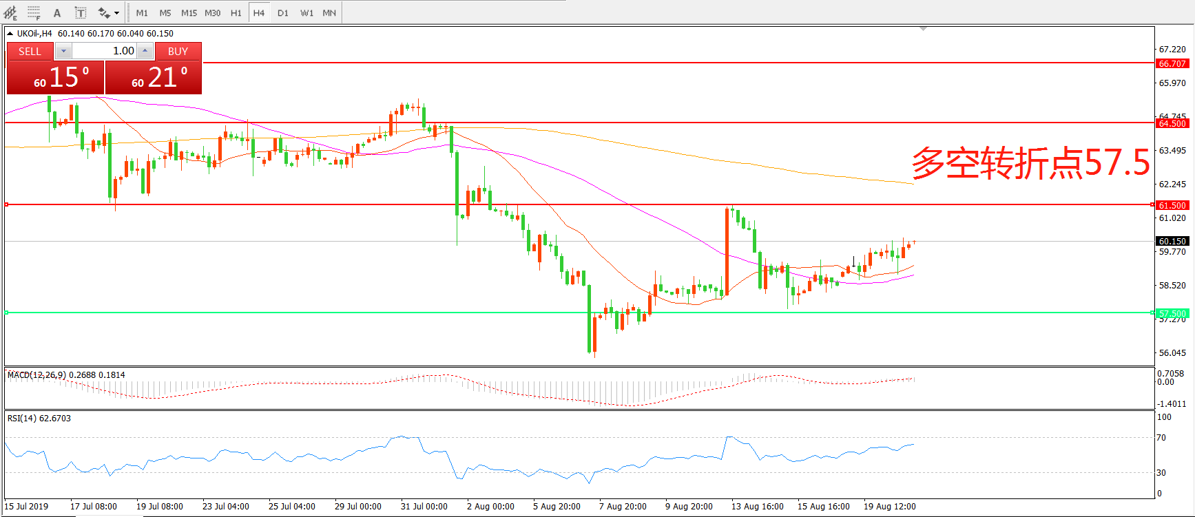Select the Fibonacci retracement tool

(x=34, y=12)
